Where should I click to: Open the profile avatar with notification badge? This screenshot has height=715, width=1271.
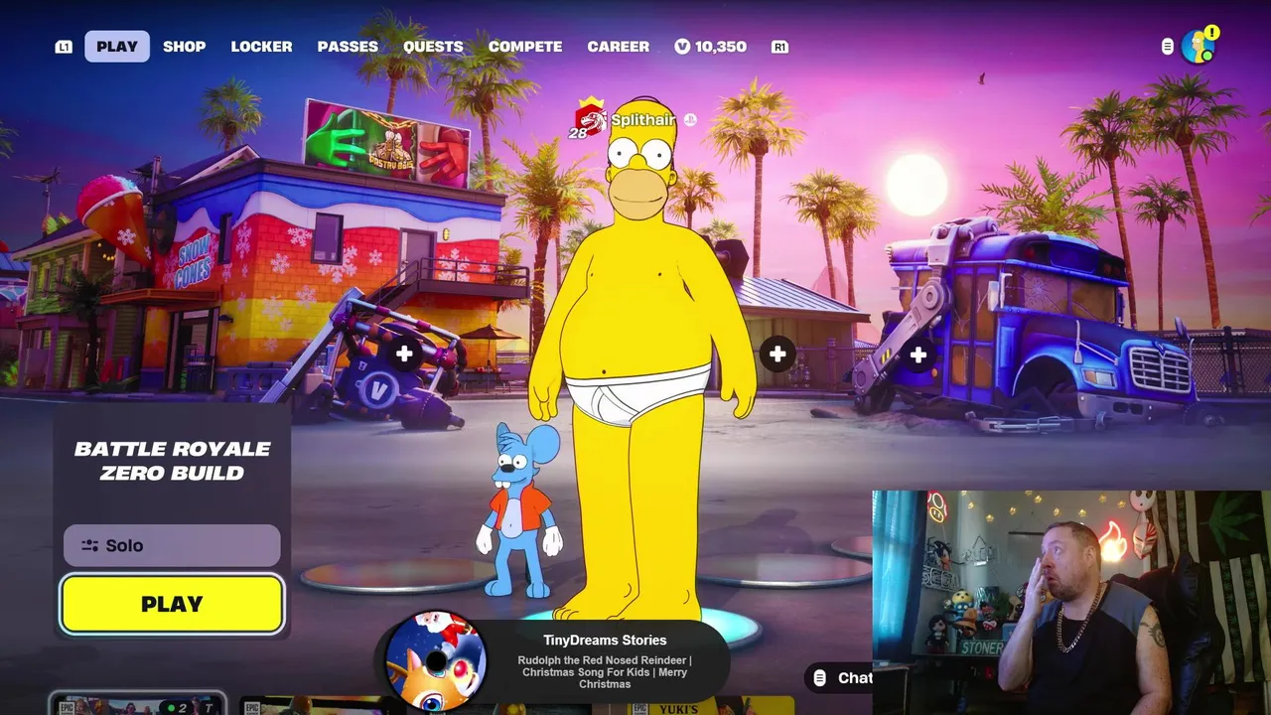point(1199,46)
